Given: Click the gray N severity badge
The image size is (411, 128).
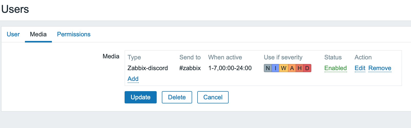Looking at the screenshot, I should click(x=268, y=68).
